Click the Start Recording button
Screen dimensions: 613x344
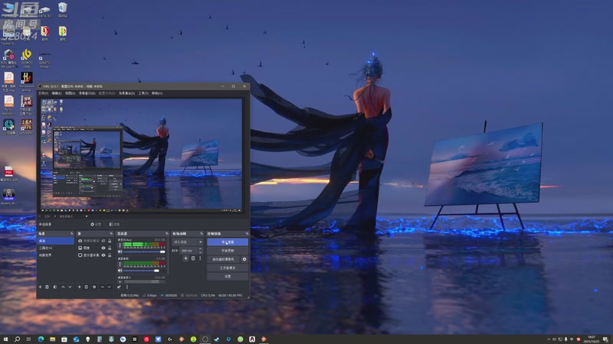coord(228,251)
